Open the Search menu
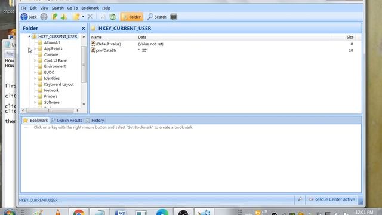 pyautogui.click(x=57, y=8)
